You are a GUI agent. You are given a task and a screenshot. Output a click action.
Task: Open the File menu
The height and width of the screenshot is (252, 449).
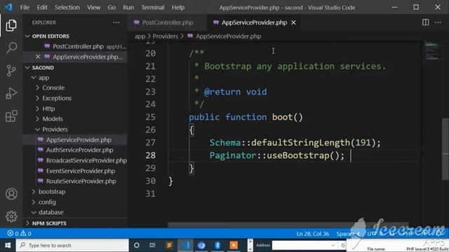(x=25, y=7)
